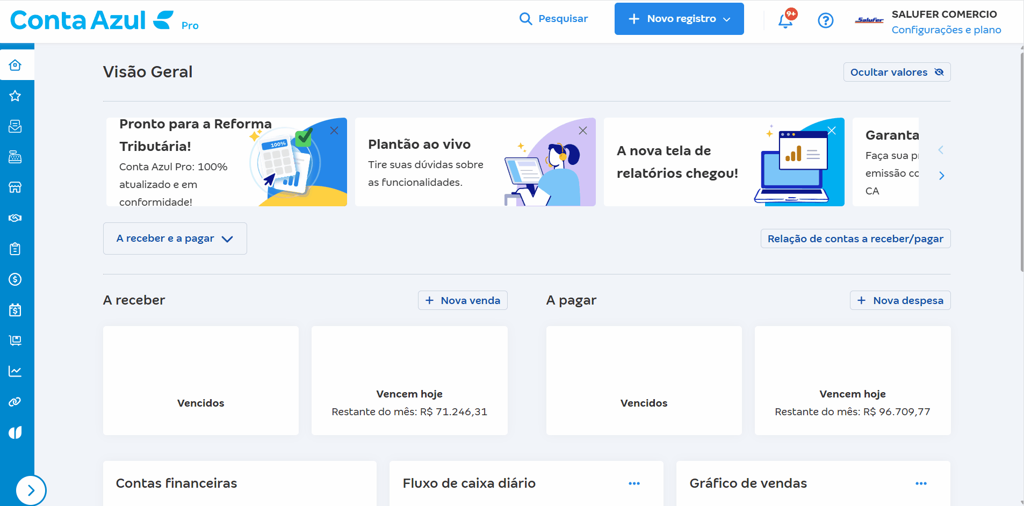Close the Reforma Tributária banner
This screenshot has width=1024, height=506.
click(334, 131)
